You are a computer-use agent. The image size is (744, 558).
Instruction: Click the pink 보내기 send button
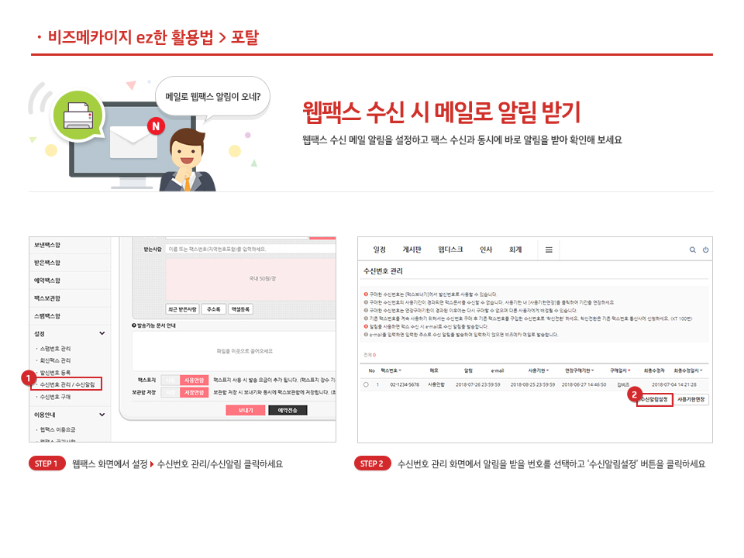[246, 411]
